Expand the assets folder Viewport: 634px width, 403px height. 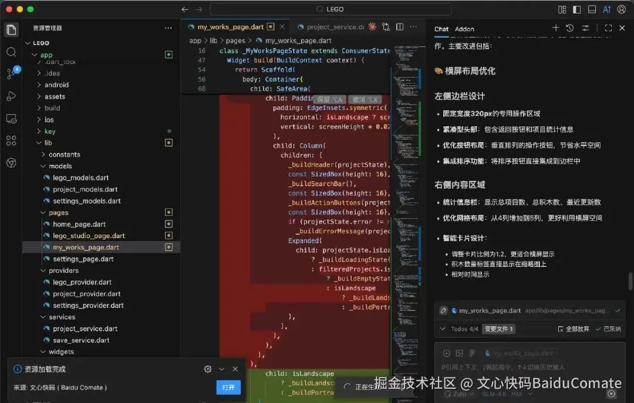pyautogui.click(x=39, y=97)
